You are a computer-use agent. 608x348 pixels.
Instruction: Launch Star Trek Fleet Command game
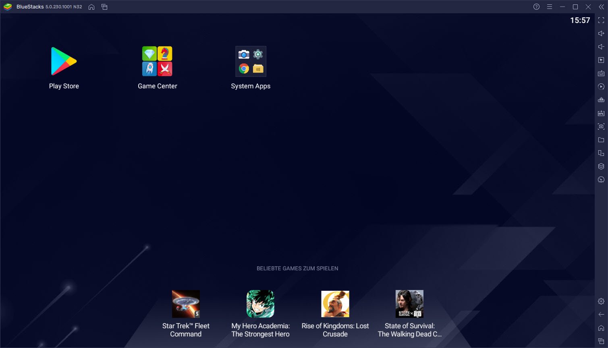point(186,304)
